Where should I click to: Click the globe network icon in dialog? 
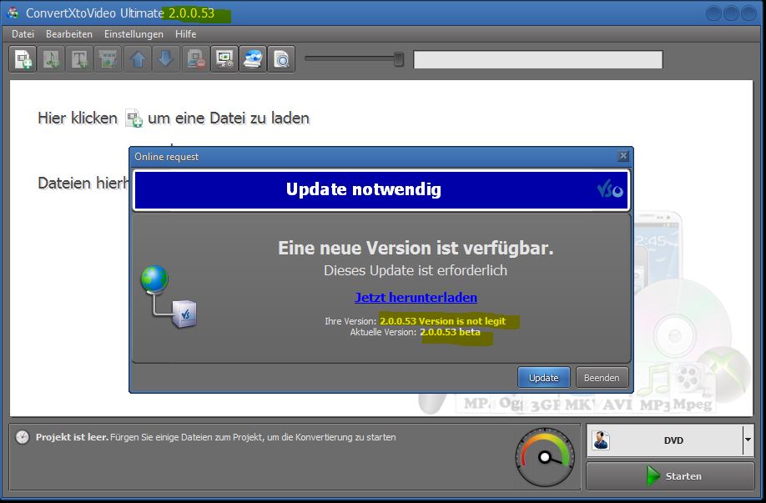click(x=169, y=296)
